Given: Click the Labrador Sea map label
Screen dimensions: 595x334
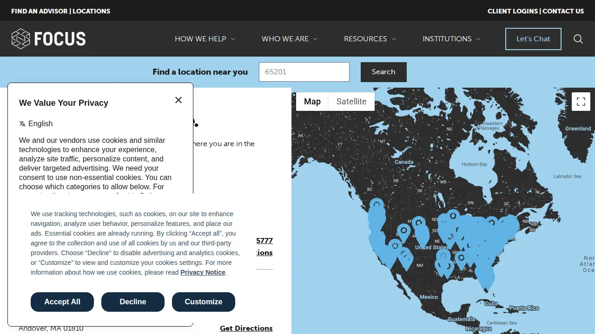Looking at the screenshot, I should (x=567, y=176).
